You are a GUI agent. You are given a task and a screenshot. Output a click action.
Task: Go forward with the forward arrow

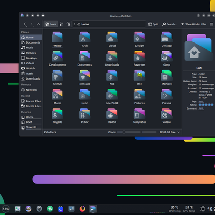[x=32, y=24]
